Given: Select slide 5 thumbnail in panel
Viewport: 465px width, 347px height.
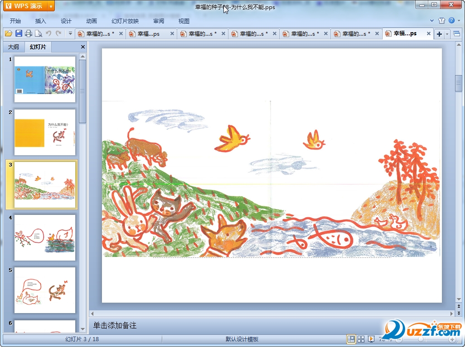Looking at the screenshot, I should 45,290.
